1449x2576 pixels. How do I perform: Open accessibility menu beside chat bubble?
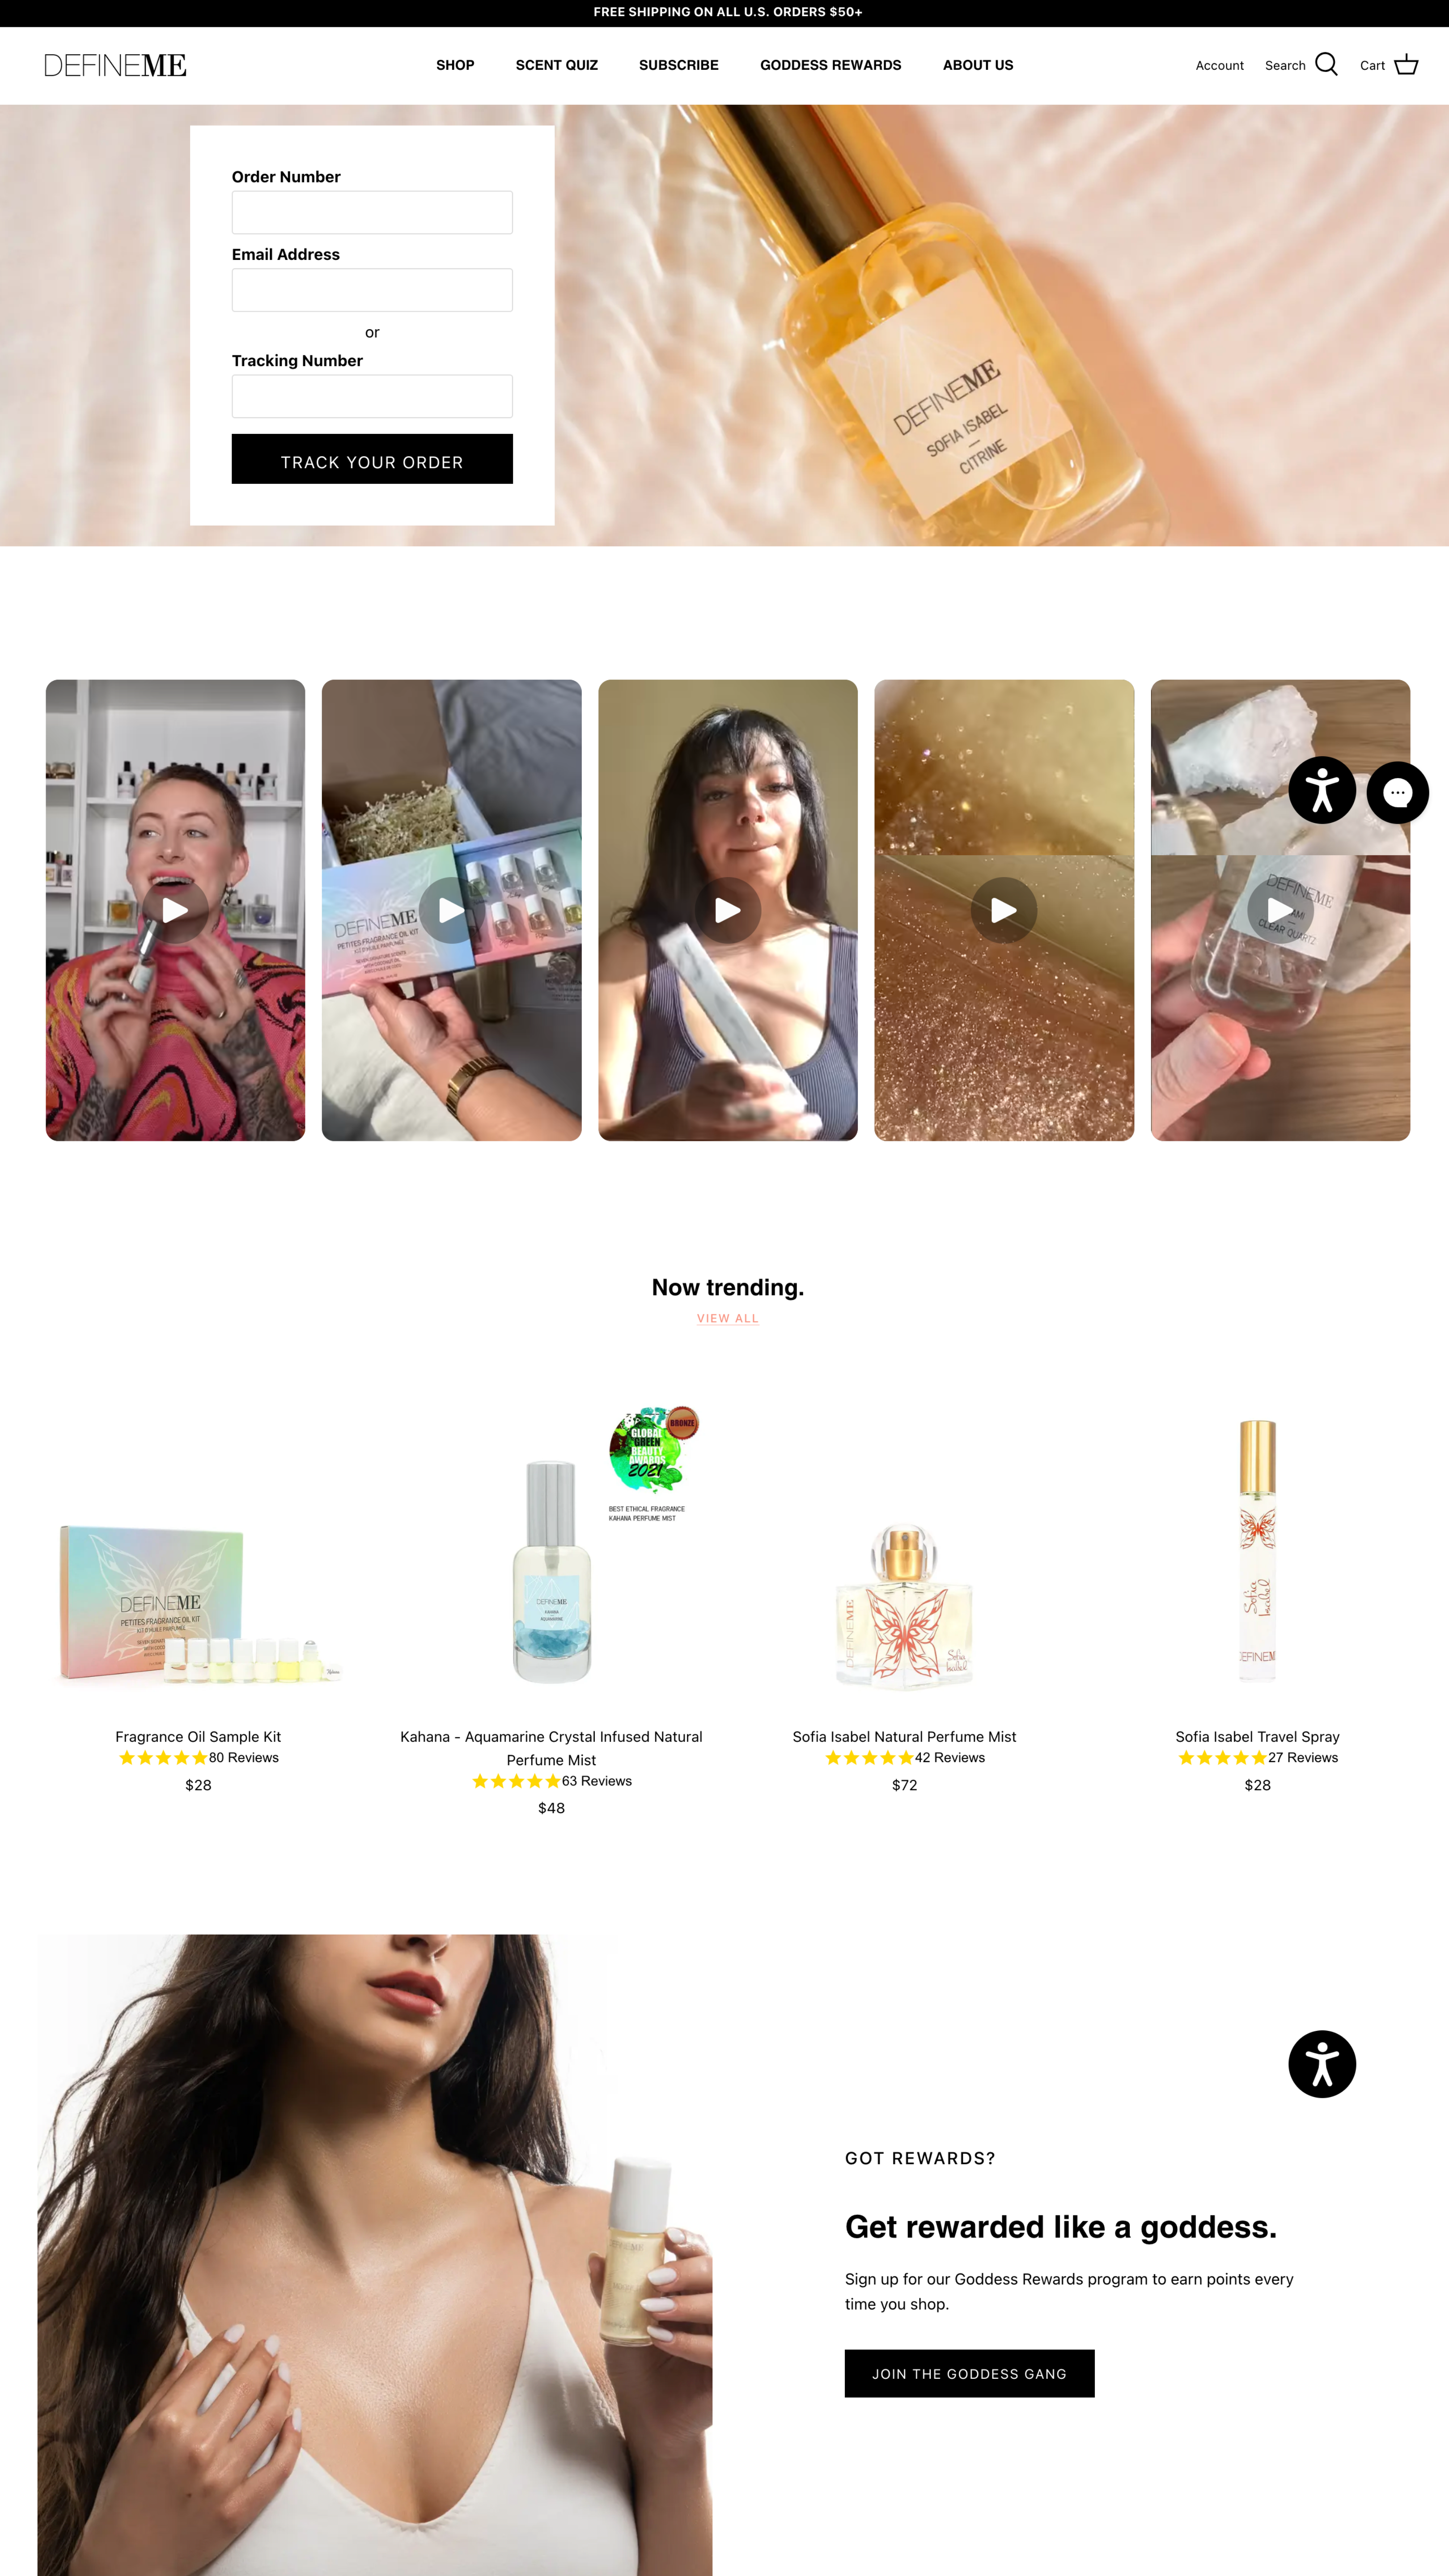click(x=1321, y=790)
